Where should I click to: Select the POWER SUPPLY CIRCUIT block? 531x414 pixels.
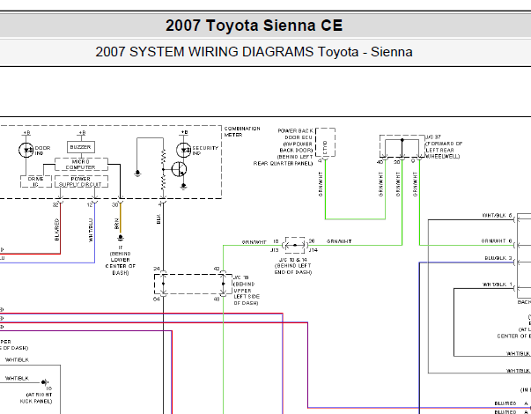pyautogui.click(x=81, y=181)
